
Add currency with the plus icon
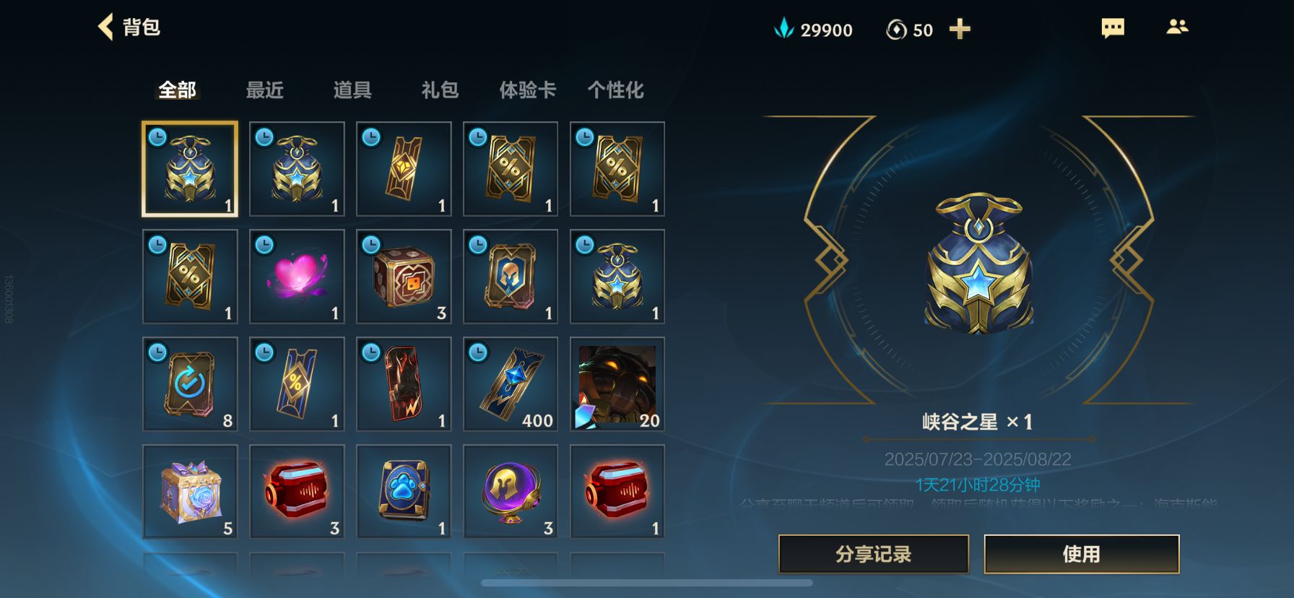(960, 29)
